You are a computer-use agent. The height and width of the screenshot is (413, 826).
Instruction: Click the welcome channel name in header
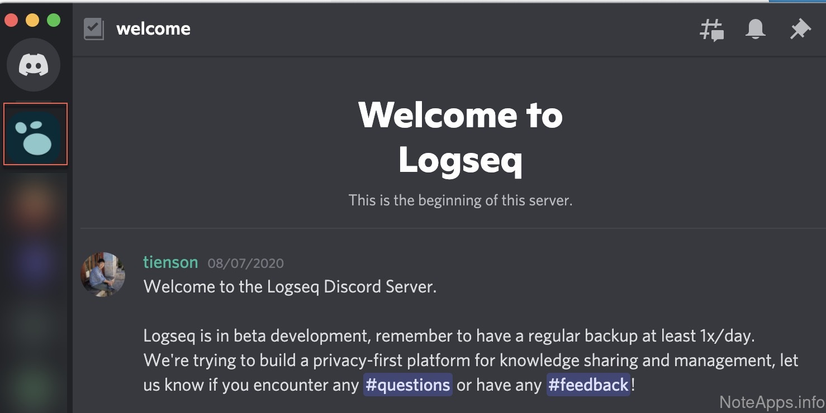153,29
